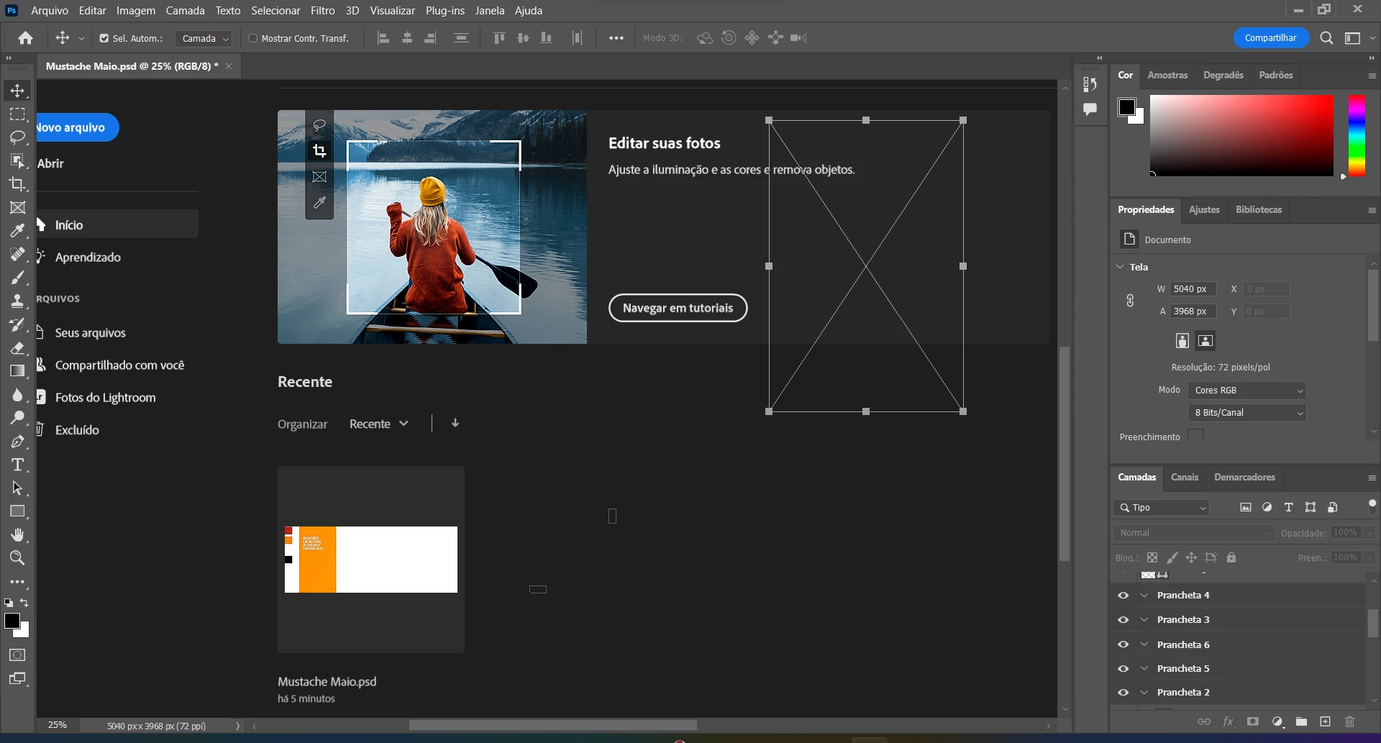Hide the Prancheta 3 layer

coord(1123,620)
